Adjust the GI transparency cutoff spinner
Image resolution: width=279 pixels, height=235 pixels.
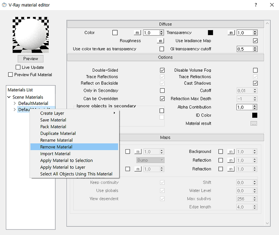[x=255, y=49]
